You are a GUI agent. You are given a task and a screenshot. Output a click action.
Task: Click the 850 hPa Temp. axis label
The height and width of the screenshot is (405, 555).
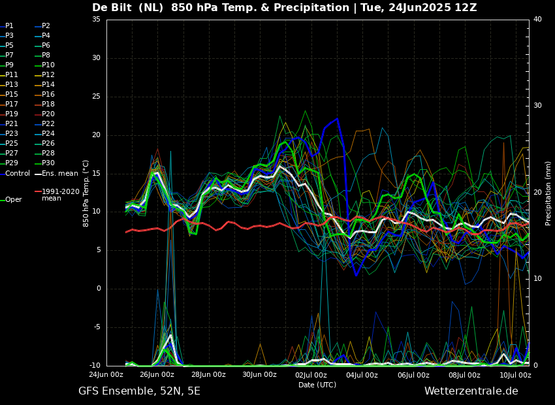tap(86, 193)
